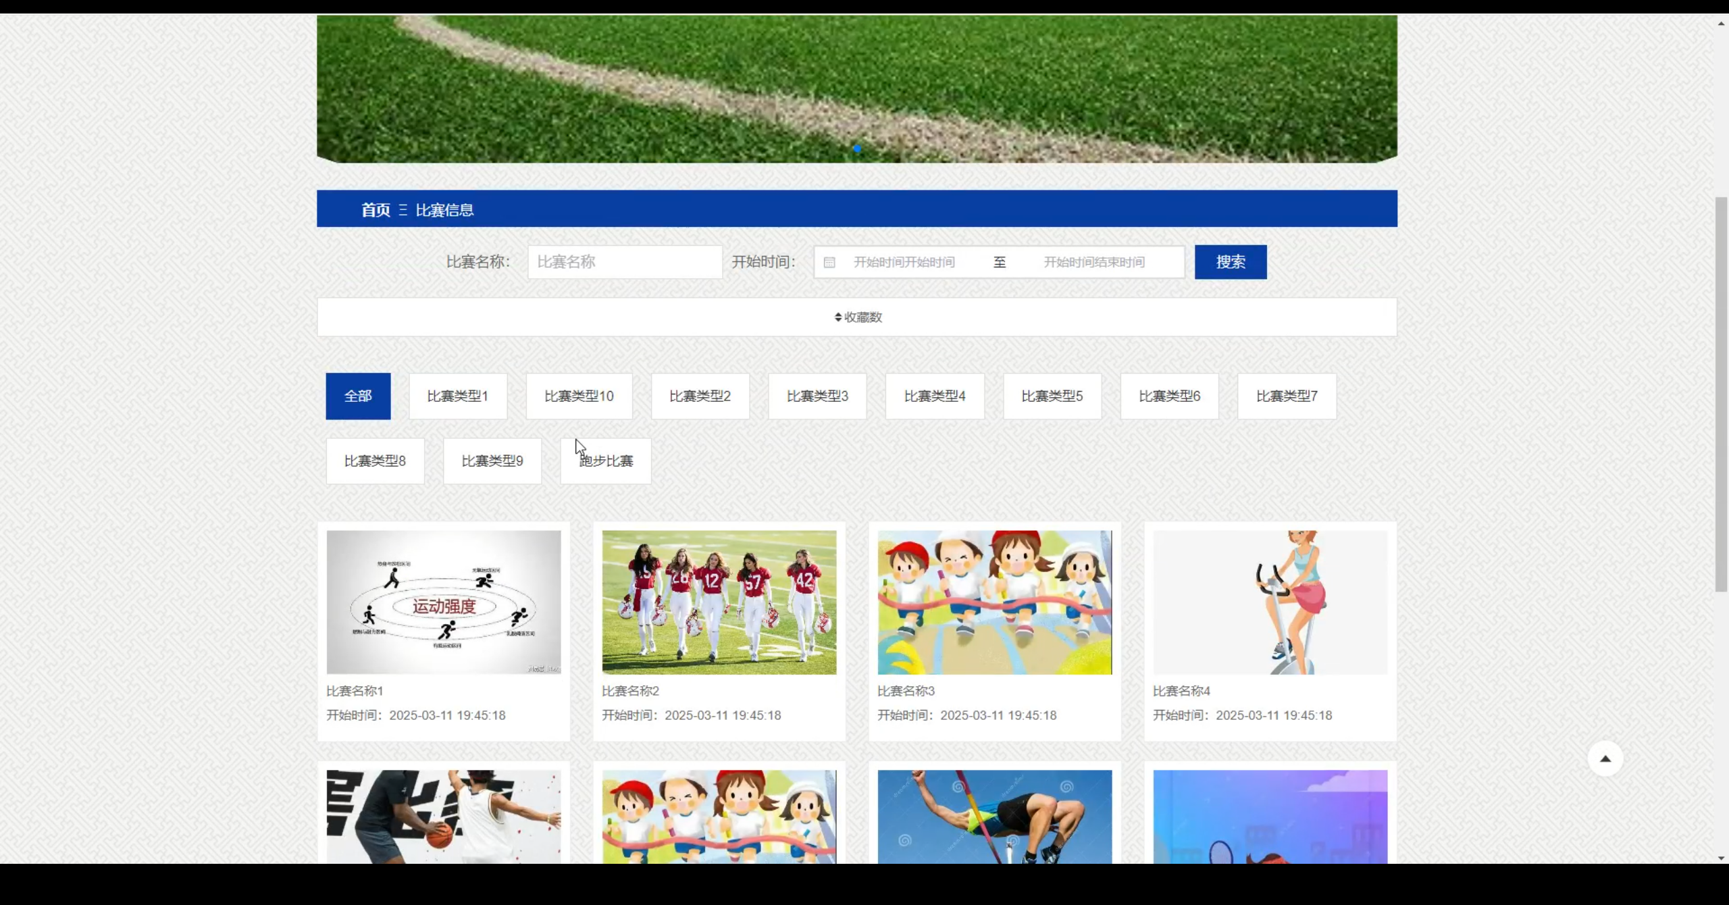This screenshot has width=1729, height=905.
Task: Open the start date picker field
Action: coord(904,262)
